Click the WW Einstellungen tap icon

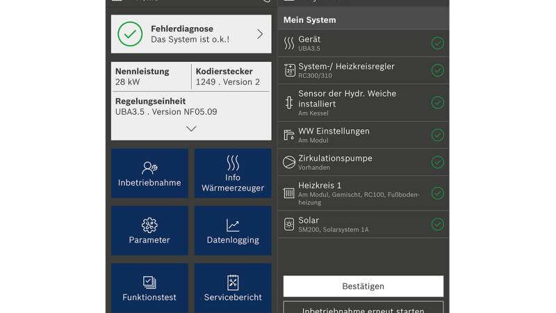click(x=289, y=135)
